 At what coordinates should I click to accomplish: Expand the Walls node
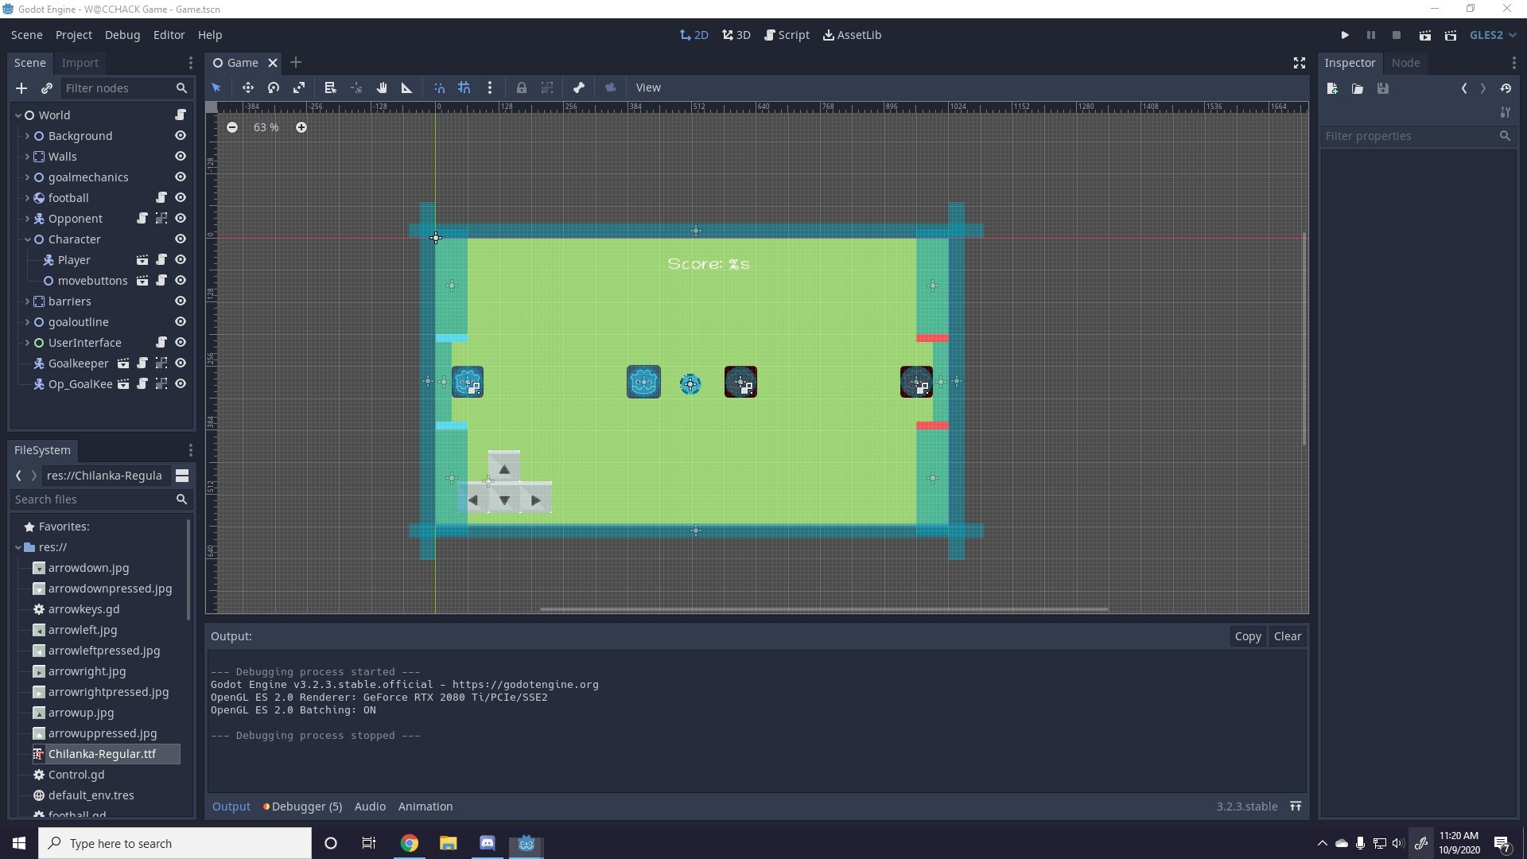click(27, 157)
